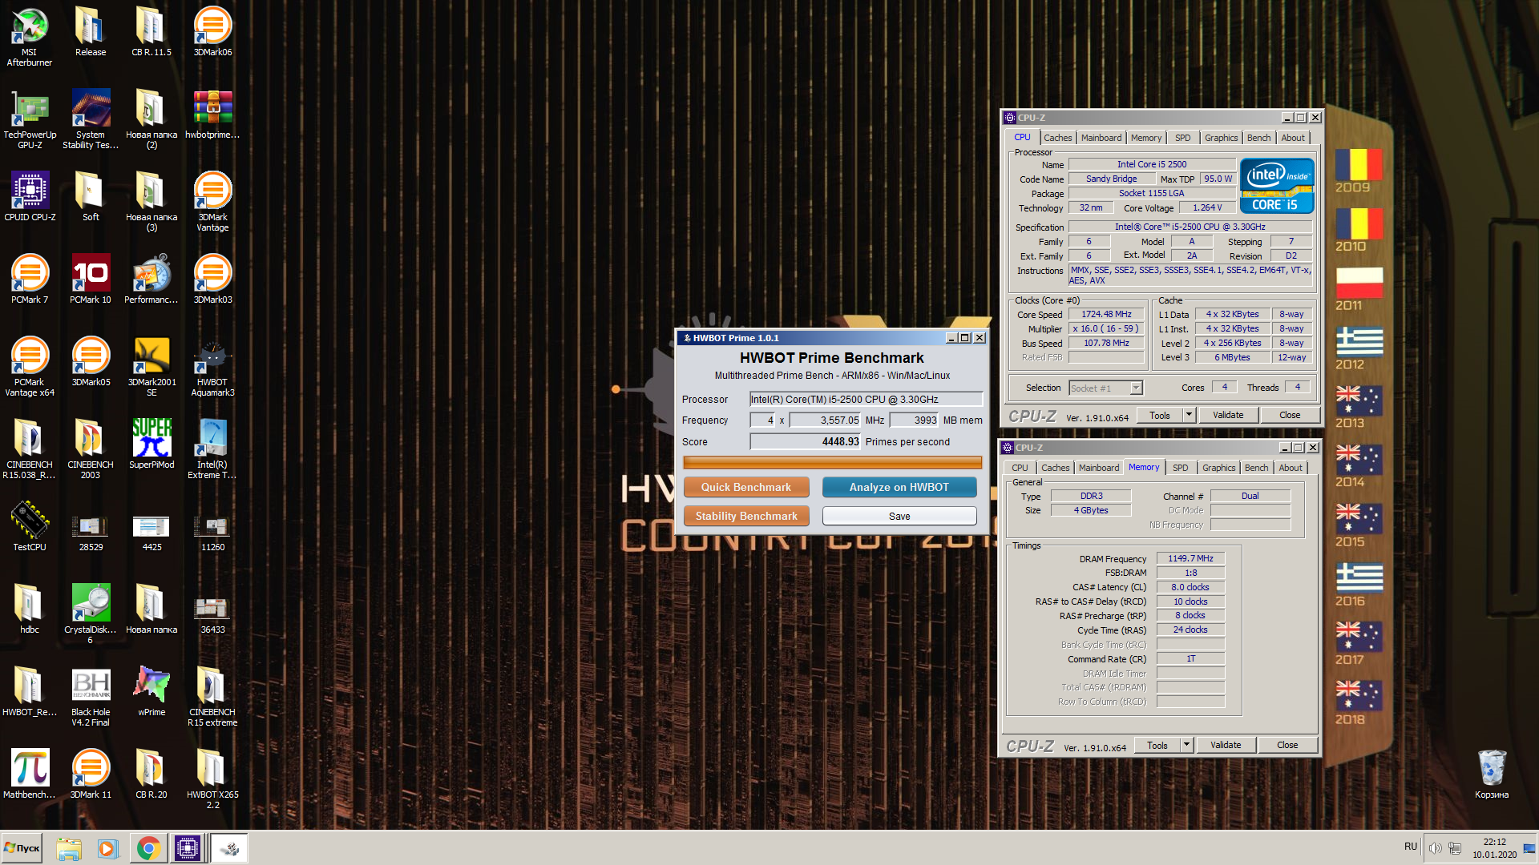Open TechPowerUp GPU-Z shortcut

[x=30, y=119]
